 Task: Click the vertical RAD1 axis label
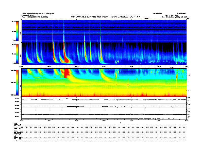coord(20,55)
